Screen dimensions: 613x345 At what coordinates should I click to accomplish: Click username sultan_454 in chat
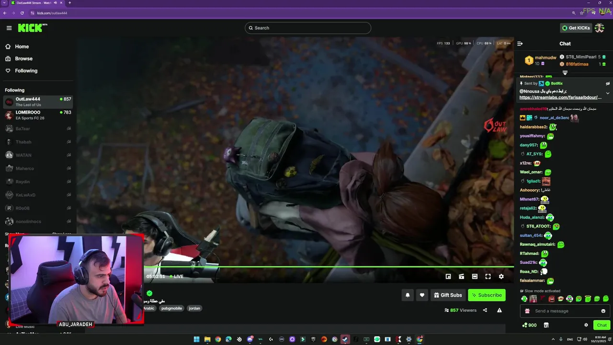coord(531,236)
